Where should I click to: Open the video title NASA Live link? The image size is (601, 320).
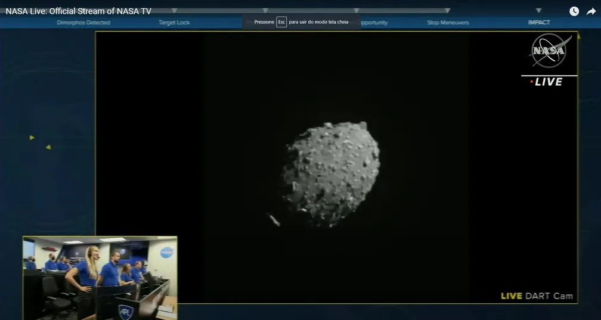click(x=78, y=11)
